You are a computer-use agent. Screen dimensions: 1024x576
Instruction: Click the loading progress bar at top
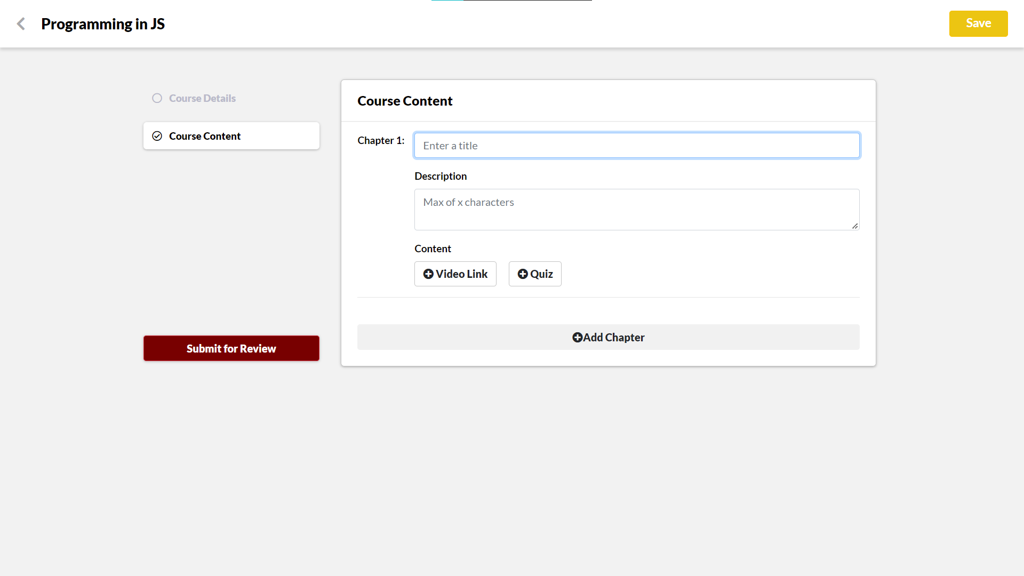tap(511, 1)
